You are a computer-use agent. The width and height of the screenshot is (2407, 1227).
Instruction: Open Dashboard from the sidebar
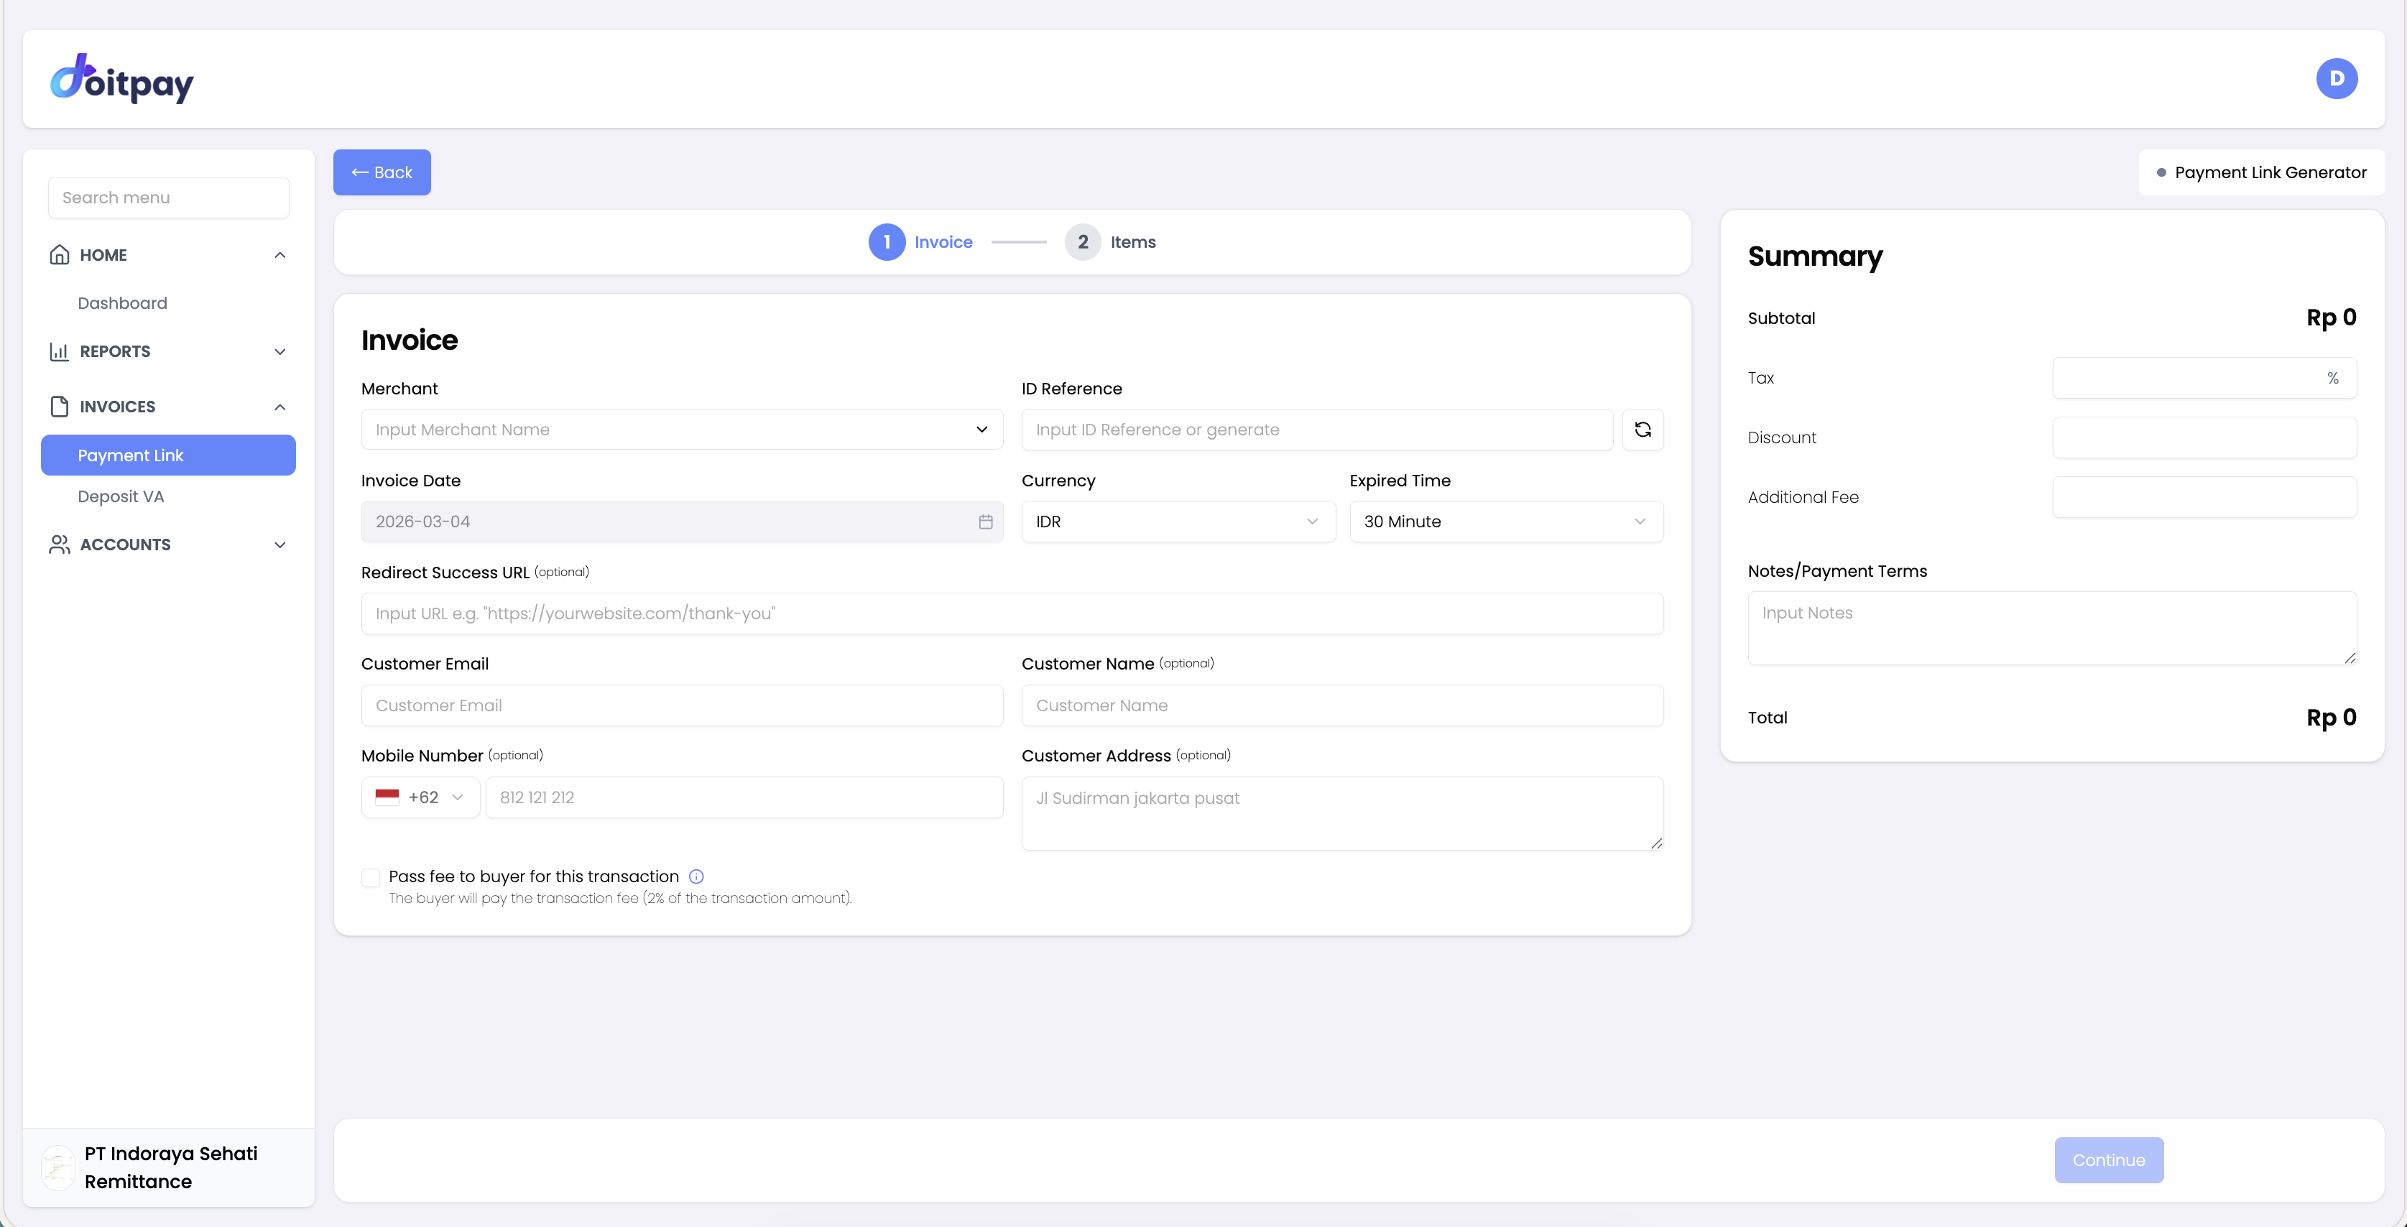(122, 304)
